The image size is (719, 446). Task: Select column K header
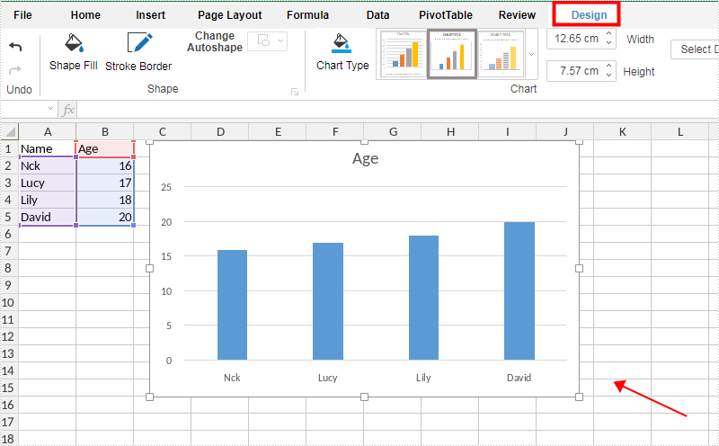click(622, 131)
